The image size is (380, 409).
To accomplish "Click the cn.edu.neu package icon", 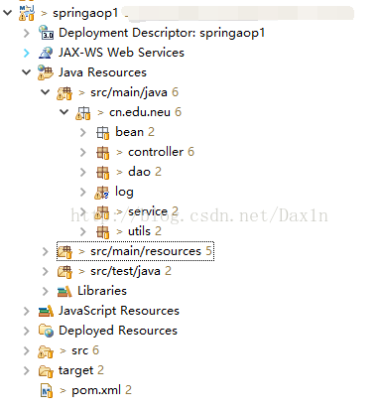I will (x=83, y=113).
